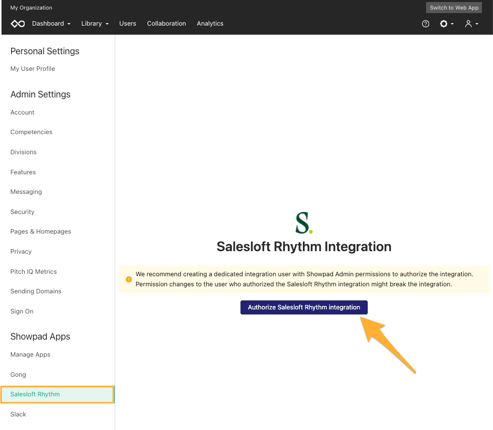The image size is (493, 430).
Task: Go to Pitch IQ Metrics settings
Action: pyautogui.click(x=34, y=271)
